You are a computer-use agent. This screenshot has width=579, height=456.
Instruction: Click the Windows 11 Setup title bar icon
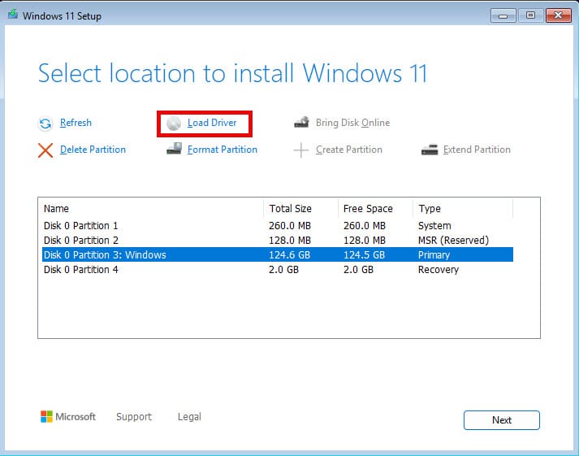point(13,15)
